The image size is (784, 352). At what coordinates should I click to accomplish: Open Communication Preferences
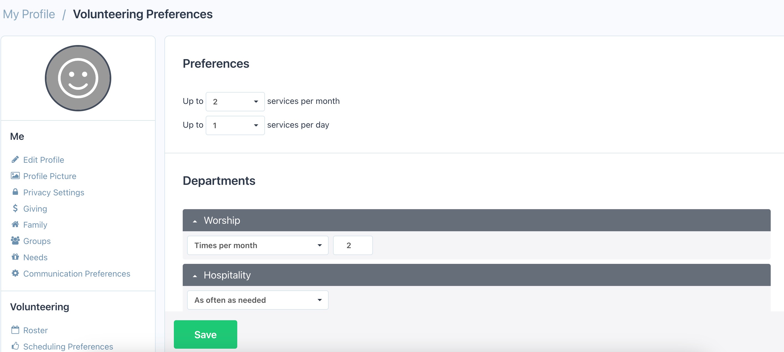[77, 274]
